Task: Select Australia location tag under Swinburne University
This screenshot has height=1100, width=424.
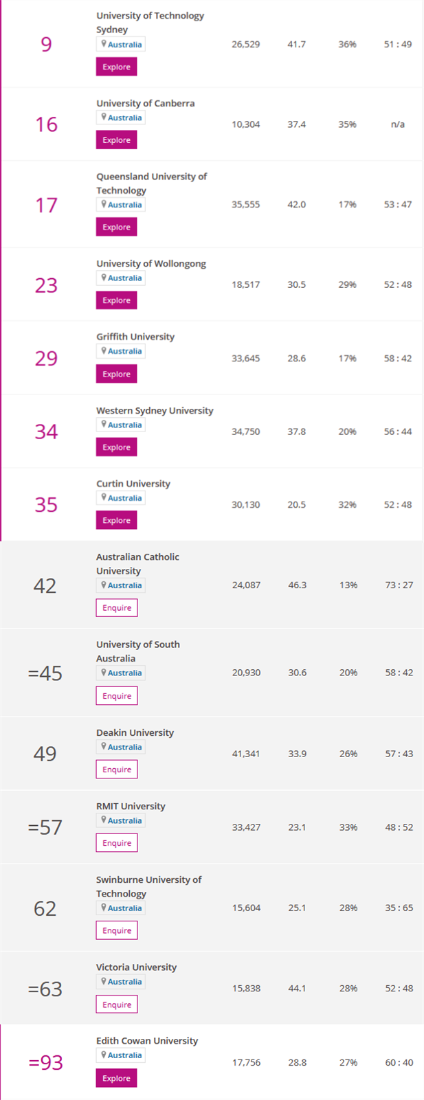Action: pos(121,908)
